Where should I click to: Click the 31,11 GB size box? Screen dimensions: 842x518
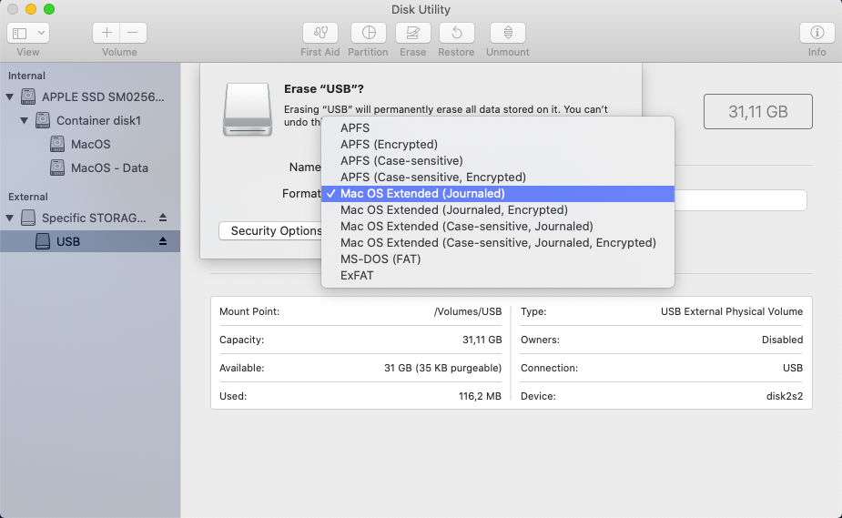[757, 112]
